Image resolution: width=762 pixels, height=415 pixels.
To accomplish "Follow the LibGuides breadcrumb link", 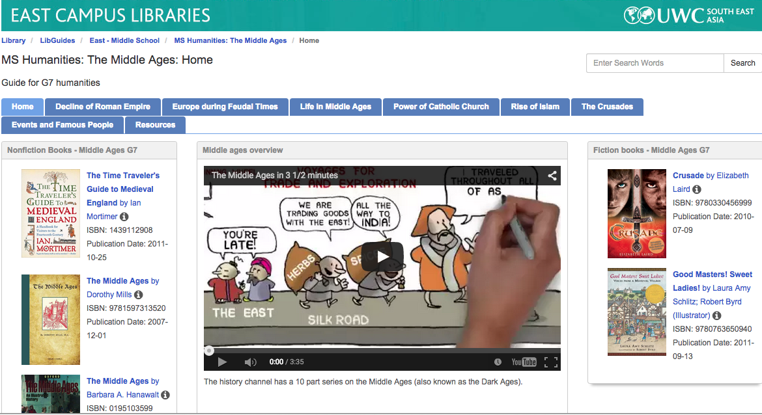I will pyautogui.click(x=57, y=40).
